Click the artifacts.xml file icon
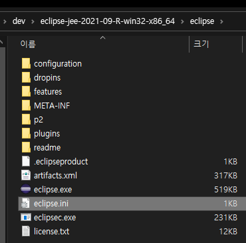 click(26, 176)
